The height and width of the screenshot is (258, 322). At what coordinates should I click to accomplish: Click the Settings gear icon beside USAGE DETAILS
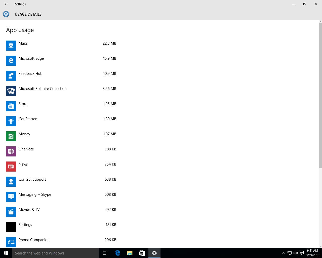point(6,14)
